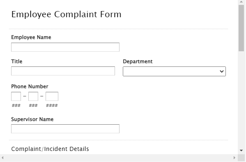This screenshot has height=162, width=246.
Task: Click the vertical scrollbar track below thumb
Action: click(x=241, y=100)
